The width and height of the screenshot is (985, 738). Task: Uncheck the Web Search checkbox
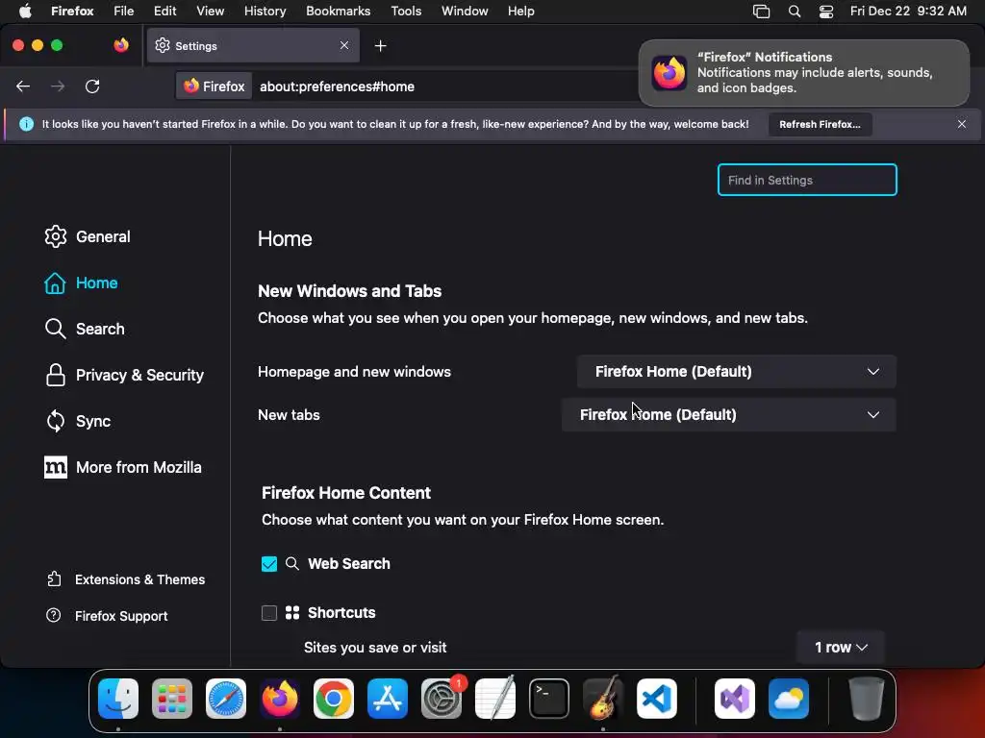(x=269, y=564)
